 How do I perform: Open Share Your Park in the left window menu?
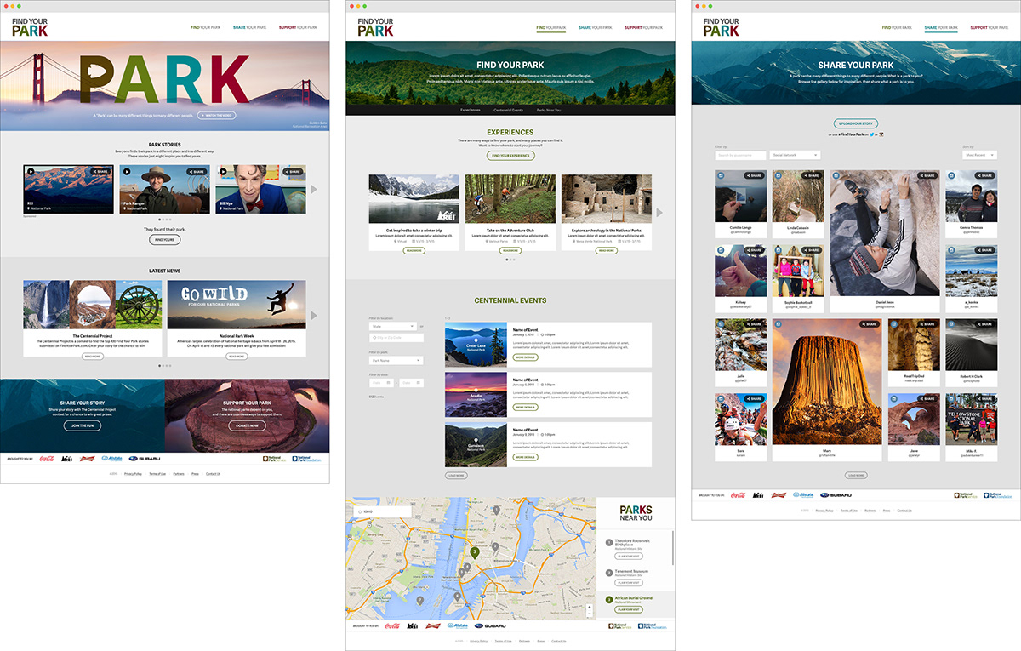[249, 27]
